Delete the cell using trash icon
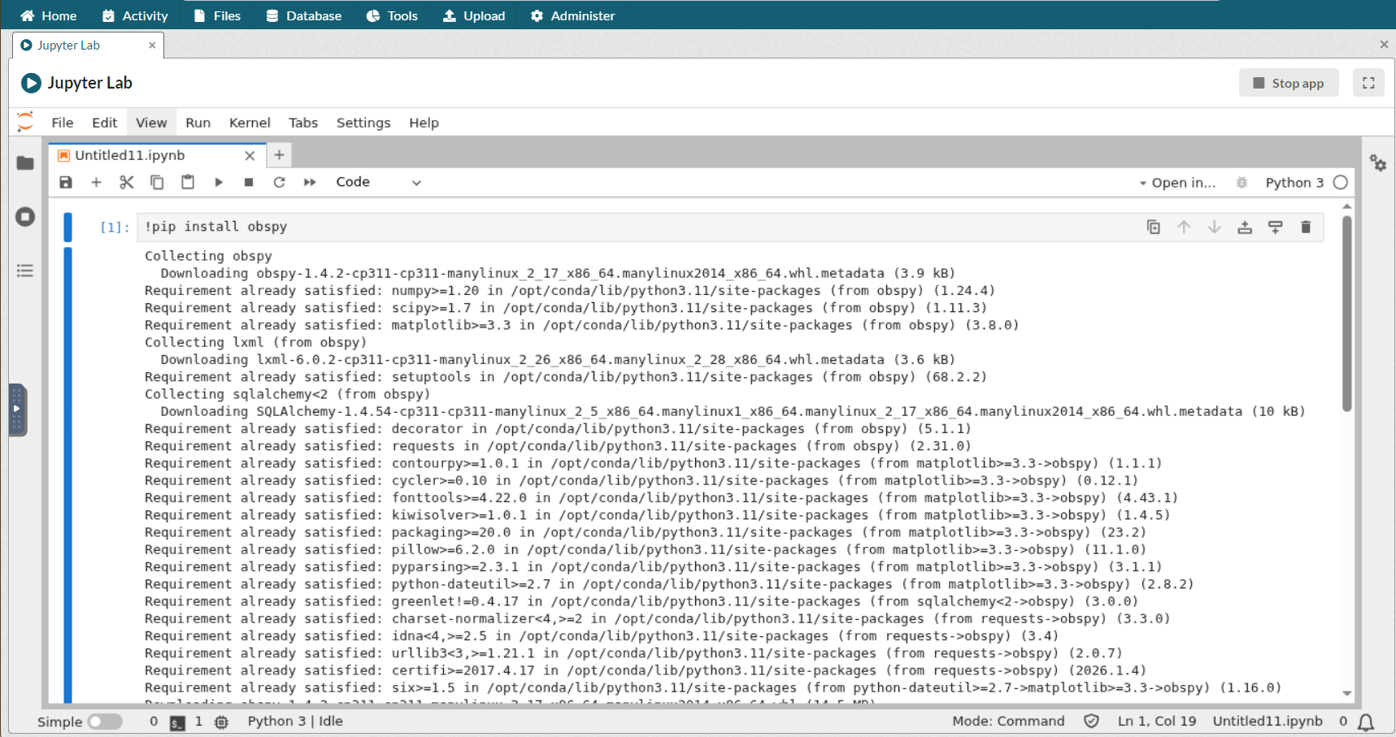Screen dimensions: 1396x737 coord(1306,227)
